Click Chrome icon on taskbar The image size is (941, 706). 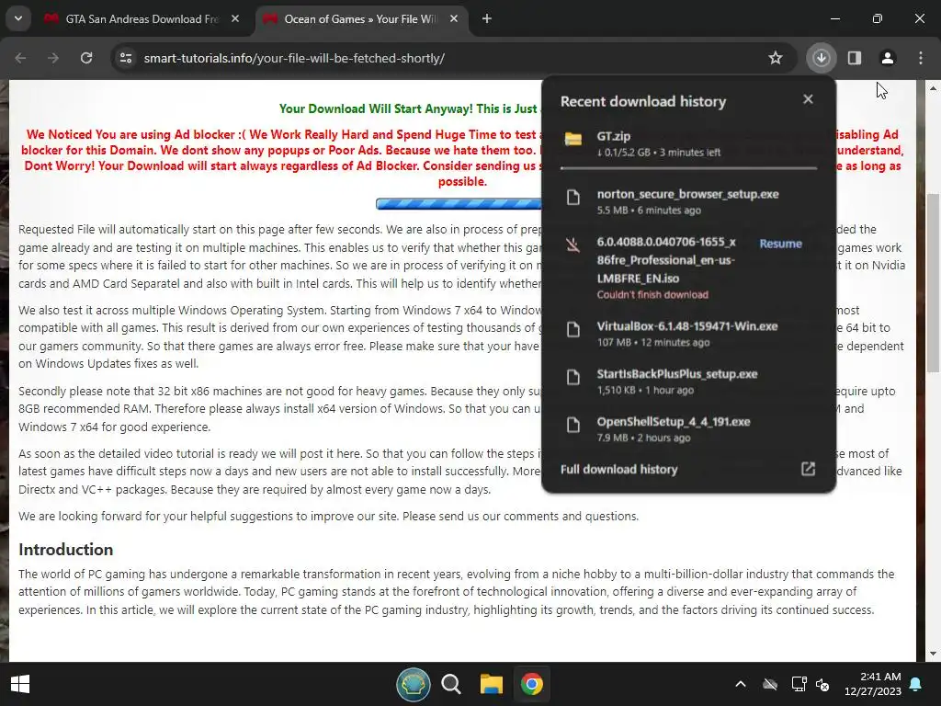(x=532, y=684)
